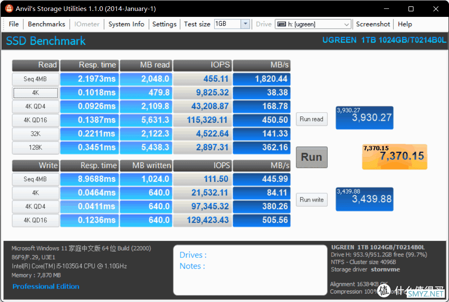Select the write 4K QD16 test button
Screen dimensions: 449x302
tap(35, 220)
